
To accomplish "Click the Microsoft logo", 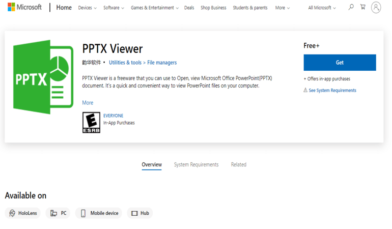I will pyautogui.click(x=24, y=7).
